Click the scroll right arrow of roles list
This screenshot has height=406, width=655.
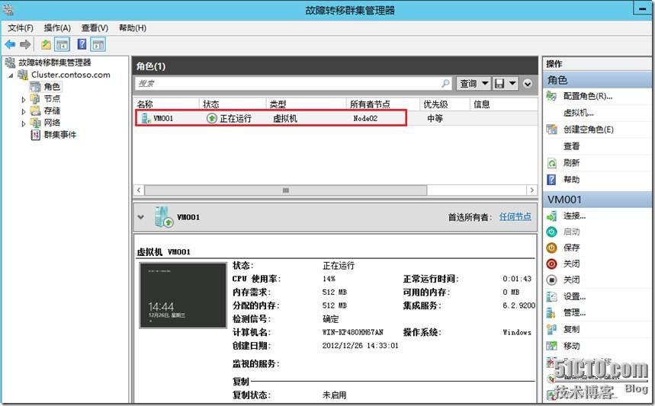tap(531, 190)
